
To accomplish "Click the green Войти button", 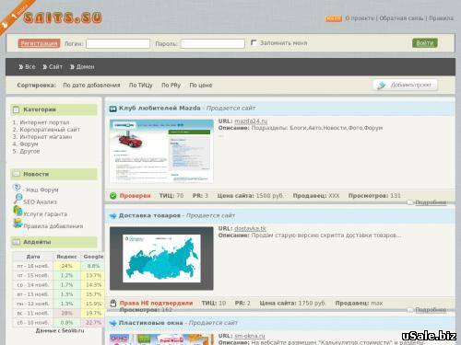I will (x=425, y=43).
